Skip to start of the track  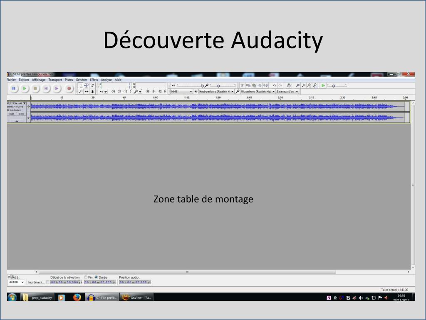click(46, 88)
